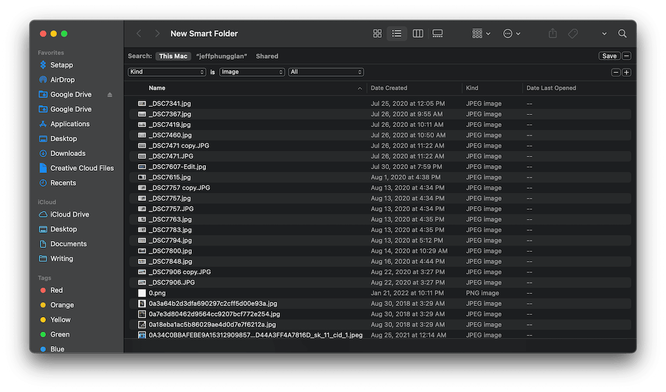Switch to gallery view in toolbar
The width and height of the screenshot is (666, 392).
[x=438, y=33]
